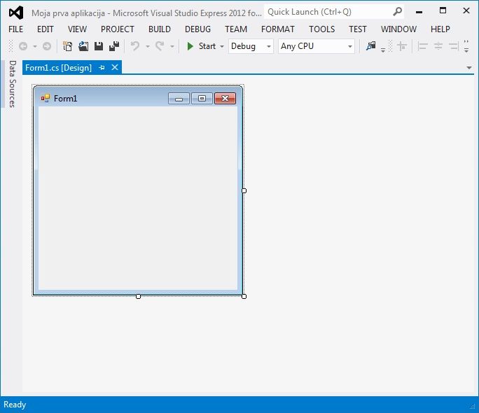Viewport: 479px width, 413px height.
Task: Click the Save toolbar icon
Action: [99, 46]
